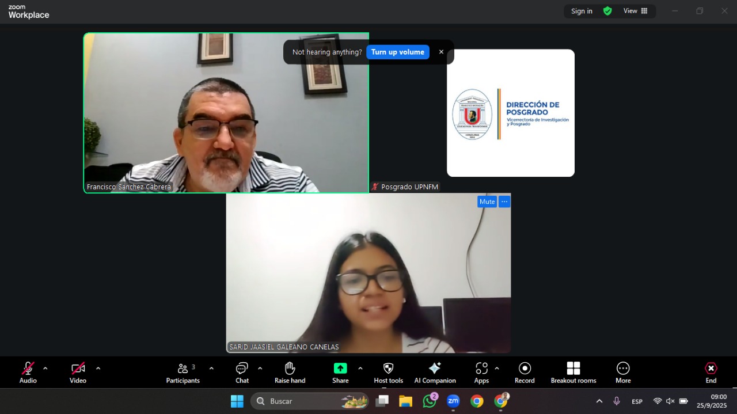Start recording with the Record icon
737x414 pixels.
(x=525, y=369)
